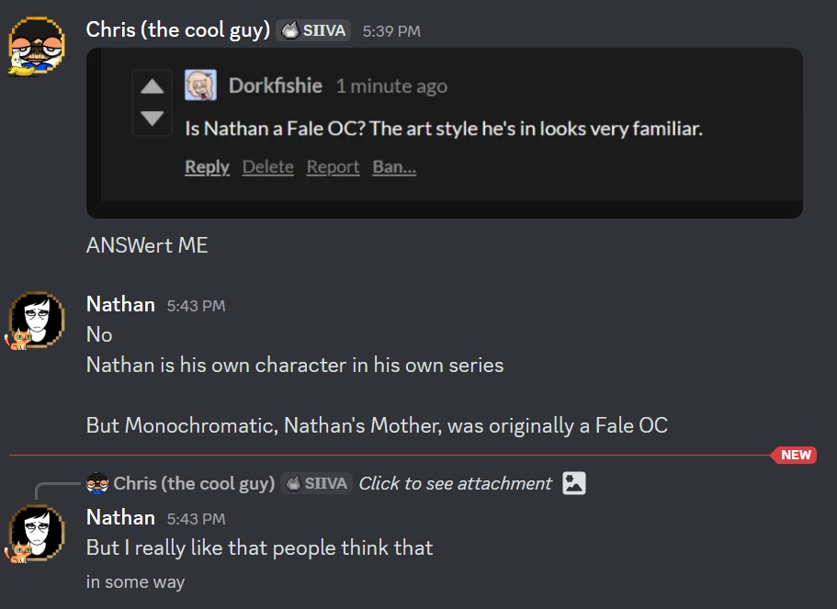The image size is (837, 609).
Task: Click Nathan's avatar on the 'No' message
Action: pyautogui.click(x=36, y=321)
